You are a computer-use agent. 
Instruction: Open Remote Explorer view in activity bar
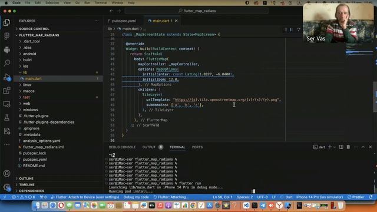click(6, 104)
